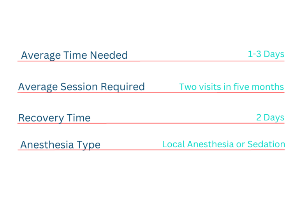Click the red line under Recovery Time
Screen dimensions: 299x199
pyautogui.click(x=151, y=123)
